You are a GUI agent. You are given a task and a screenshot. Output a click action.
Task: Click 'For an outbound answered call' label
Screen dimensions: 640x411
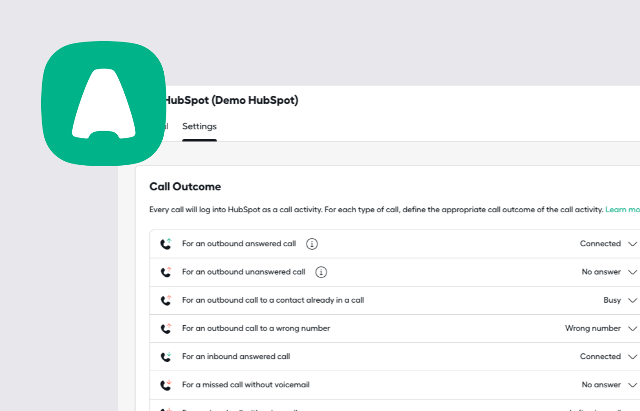tap(239, 244)
